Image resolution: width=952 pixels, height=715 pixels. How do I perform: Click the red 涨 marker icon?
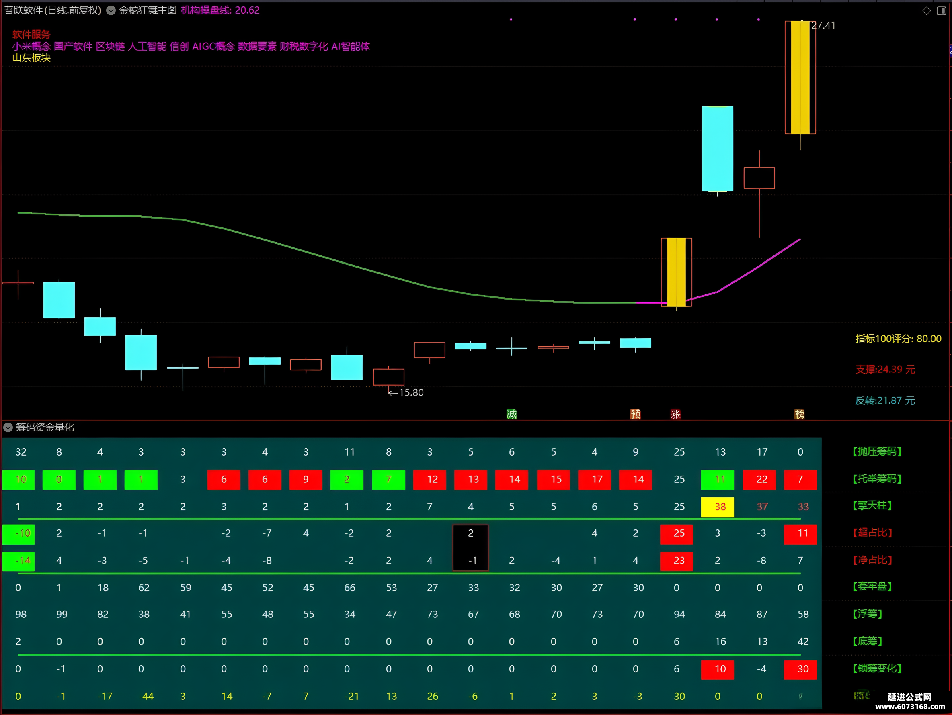tap(676, 414)
